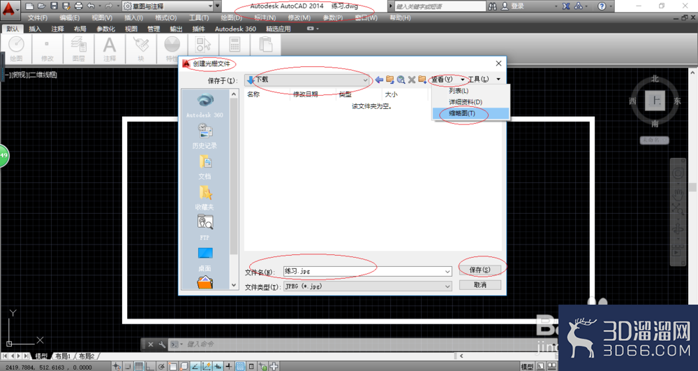Screen dimensions: 698x371
Task: Toggle lineweight display in status bar
Action: 229,367
